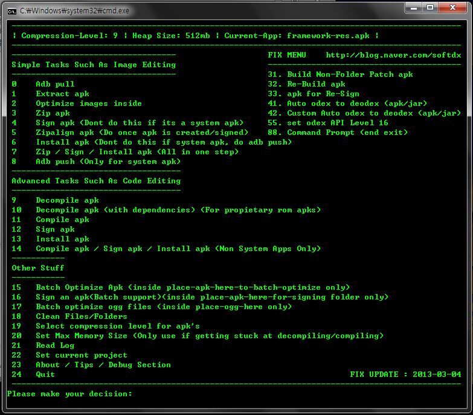Viewport: 473px width, 415px height.
Task: Select the 'Read Log' entry
Action: coord(55,345)
